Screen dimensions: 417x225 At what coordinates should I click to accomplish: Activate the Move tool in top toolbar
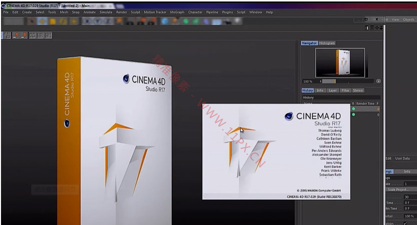pos(42,21)
